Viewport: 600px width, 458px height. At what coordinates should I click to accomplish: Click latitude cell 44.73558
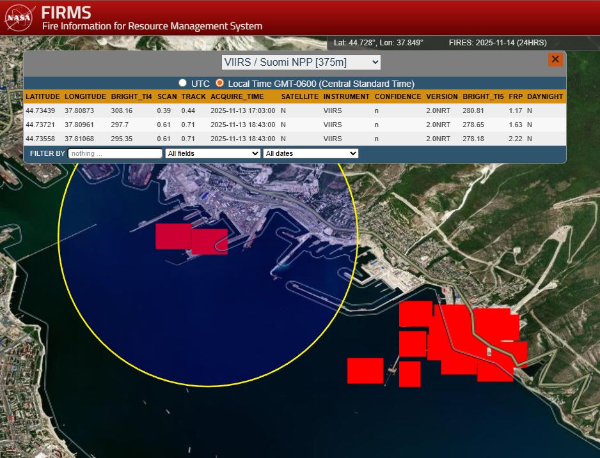(40, 139)
